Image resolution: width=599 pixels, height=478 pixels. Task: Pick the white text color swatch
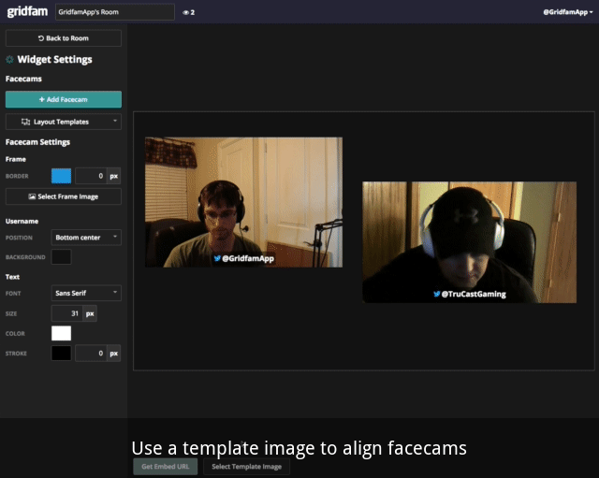tap(61, 333)
